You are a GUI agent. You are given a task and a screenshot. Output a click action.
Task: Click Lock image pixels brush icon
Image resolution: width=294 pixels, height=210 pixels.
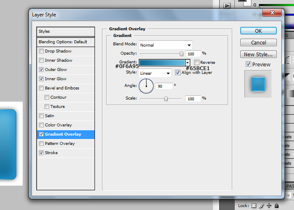click(262, 206)
